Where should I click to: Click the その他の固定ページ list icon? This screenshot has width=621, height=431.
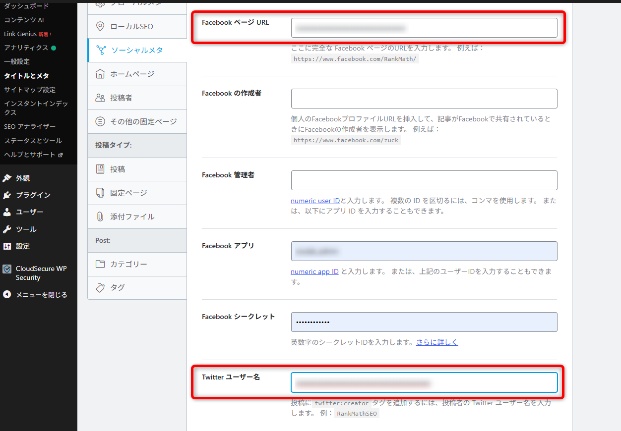[x=100, y=121]
